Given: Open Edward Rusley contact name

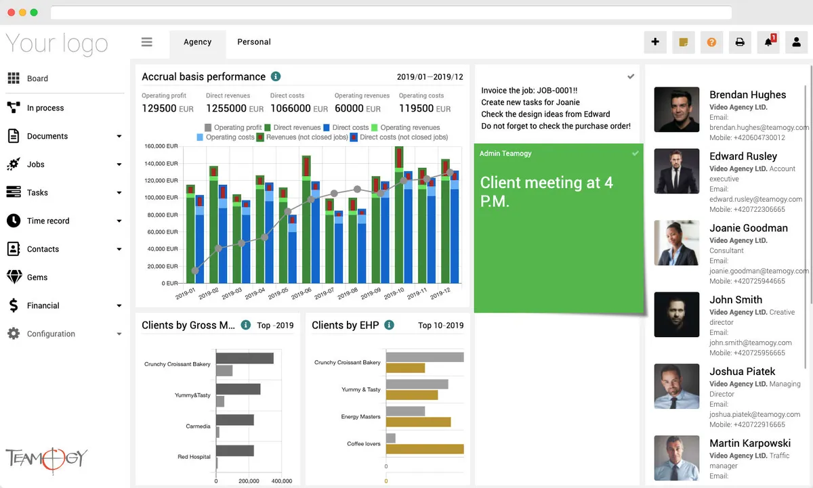Looking at the screenshot, I should (x=743, y=156).
